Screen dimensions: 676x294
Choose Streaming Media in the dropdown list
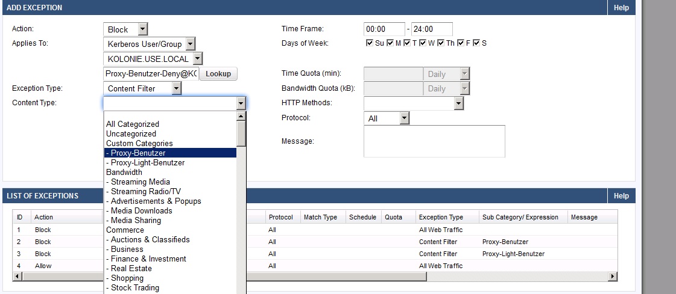pos(137,182)
